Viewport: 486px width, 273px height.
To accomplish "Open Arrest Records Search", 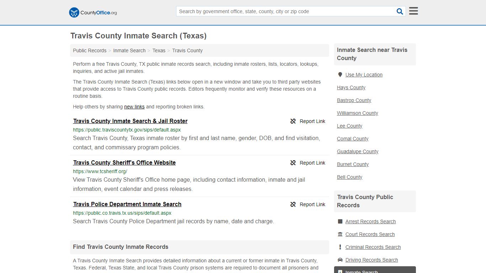I will (370, 221).
